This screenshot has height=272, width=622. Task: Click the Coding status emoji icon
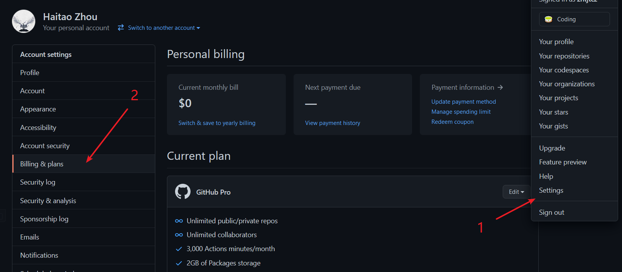(548, 19)
